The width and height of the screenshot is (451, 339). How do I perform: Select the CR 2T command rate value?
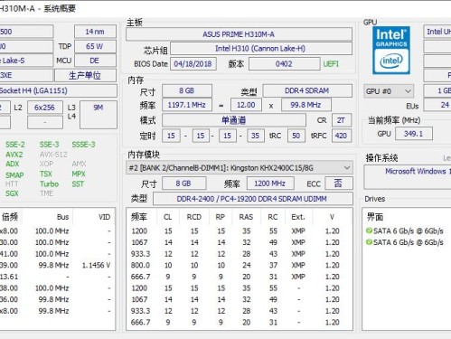click(341, 120)
